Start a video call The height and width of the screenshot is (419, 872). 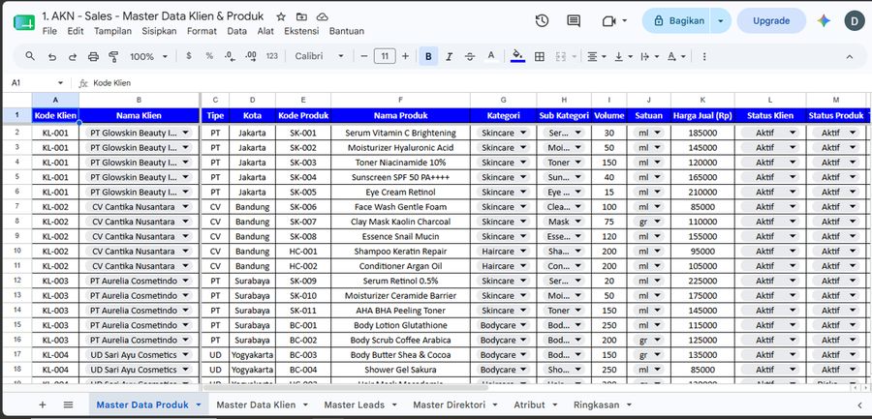[x=609, y=20]
